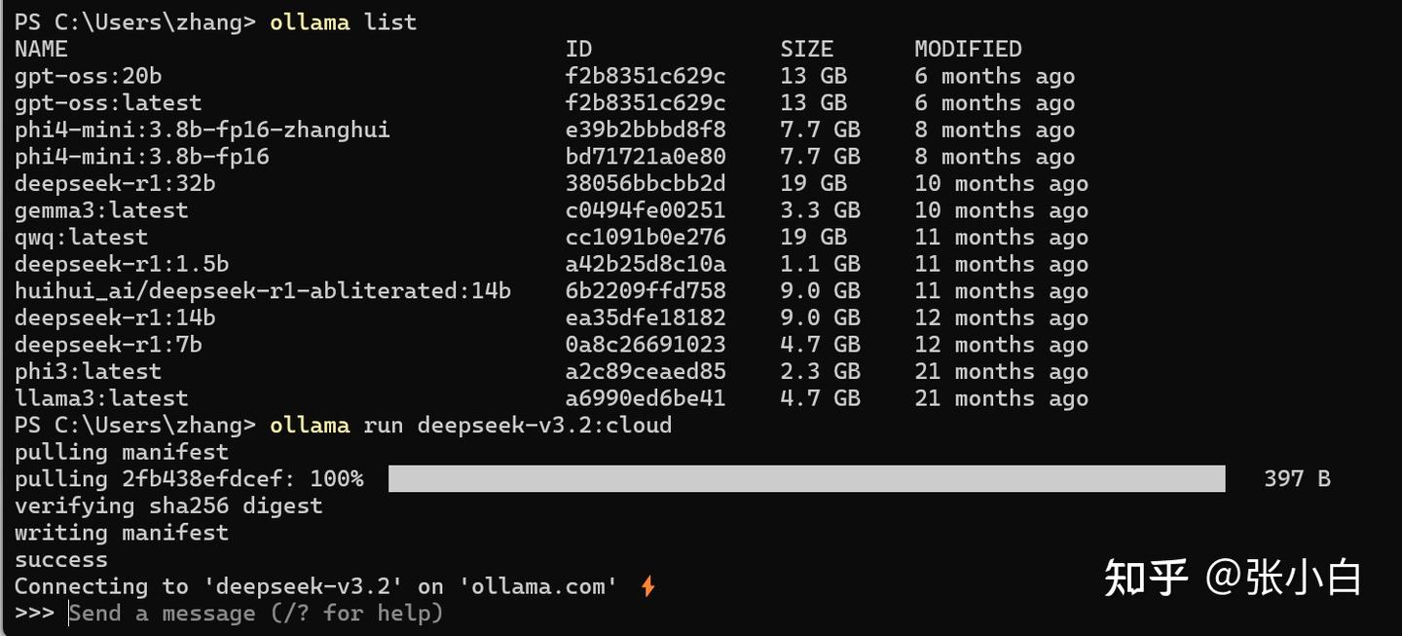Click the 'success' status line
1402x636 pixels.
point(61,559)
